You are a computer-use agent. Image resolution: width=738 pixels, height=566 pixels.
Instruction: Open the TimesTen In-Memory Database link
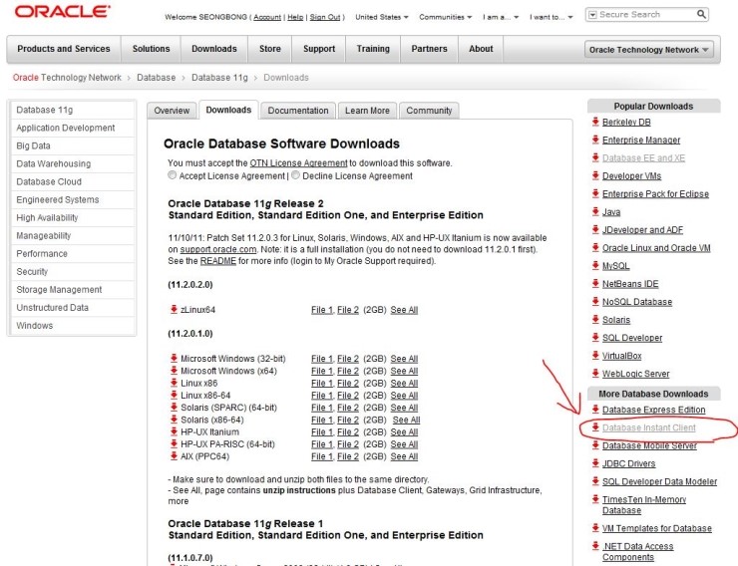click(x=644, y=505)
